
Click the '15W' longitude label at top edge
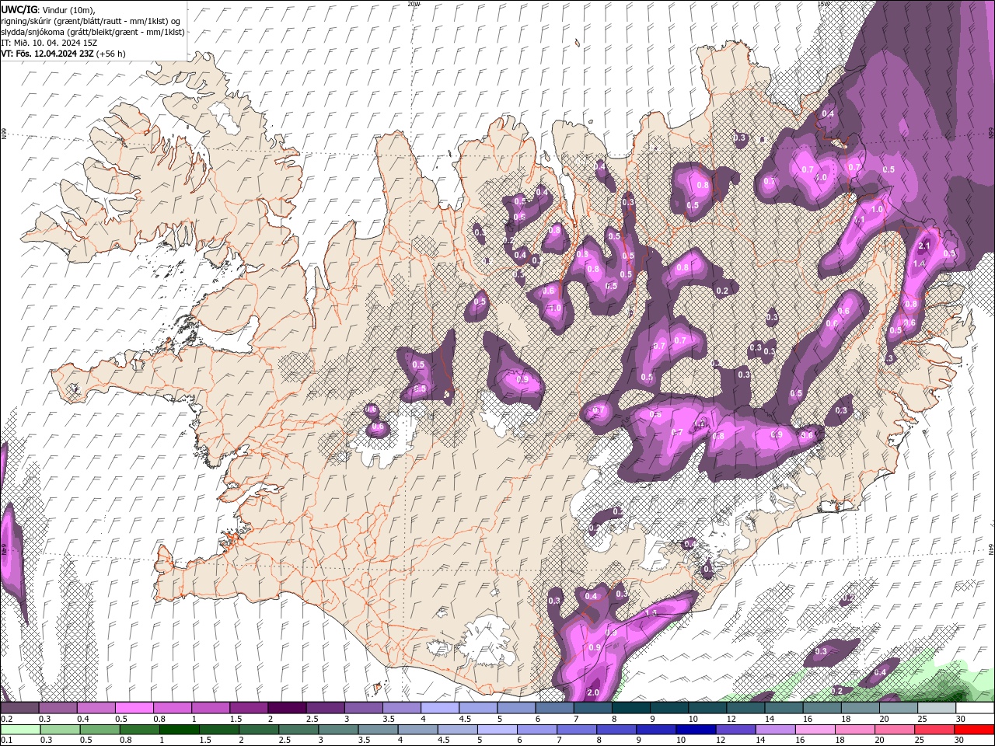[x=822, y=4]
